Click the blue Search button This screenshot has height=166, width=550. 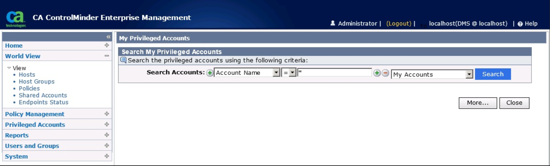click(x=493, y=74)
